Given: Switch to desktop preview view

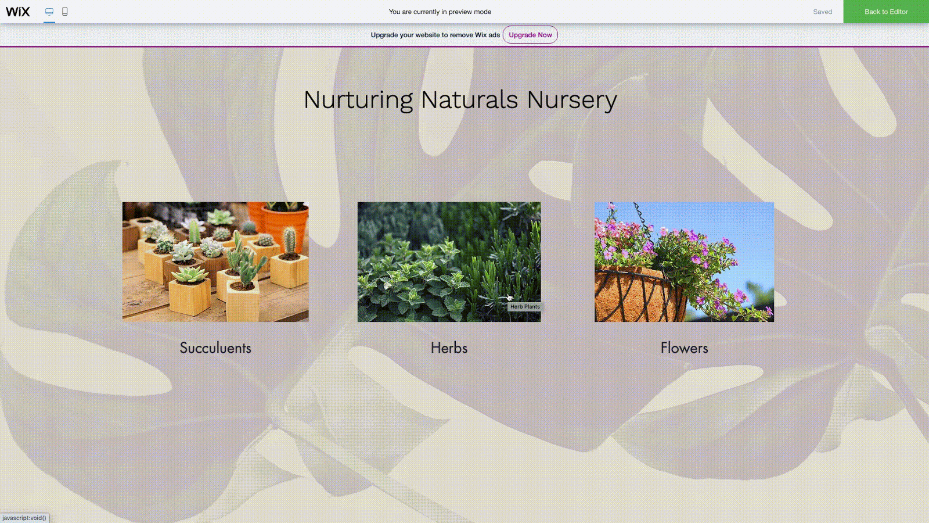Looking at the screenshot, I should tap(49, 12).
